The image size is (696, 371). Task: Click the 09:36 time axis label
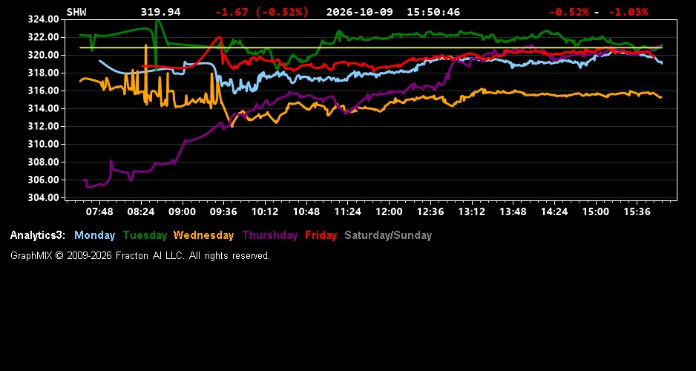pyautogui.click(x=223, y=211)
